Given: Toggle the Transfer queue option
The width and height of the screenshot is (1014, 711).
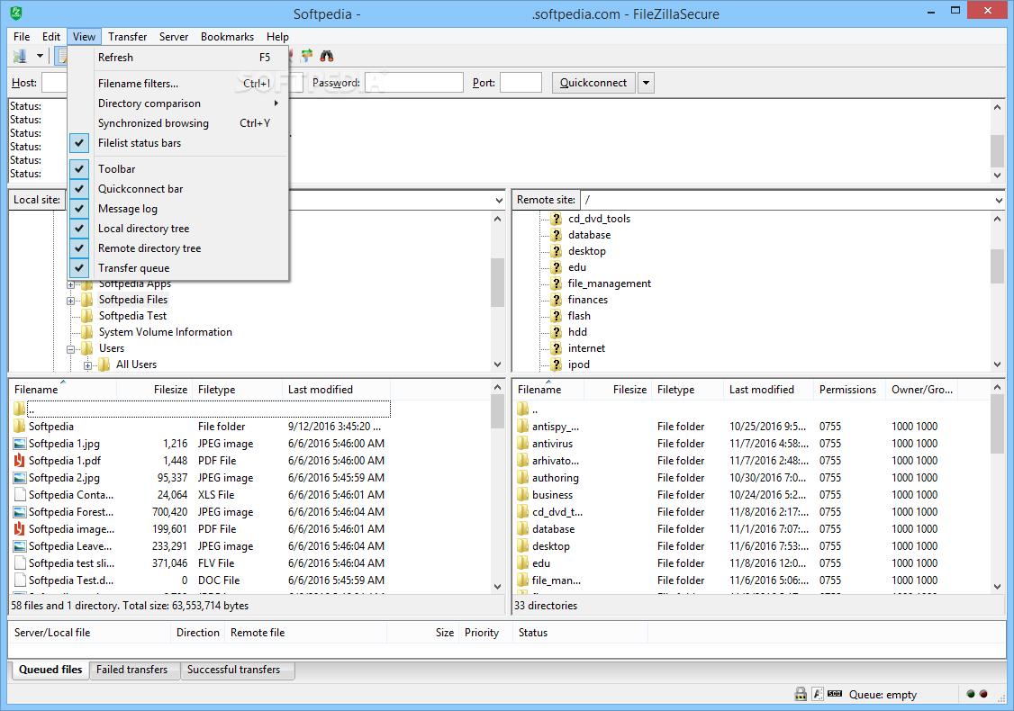Looking at the screenshot, I should [x=178, y=267].
